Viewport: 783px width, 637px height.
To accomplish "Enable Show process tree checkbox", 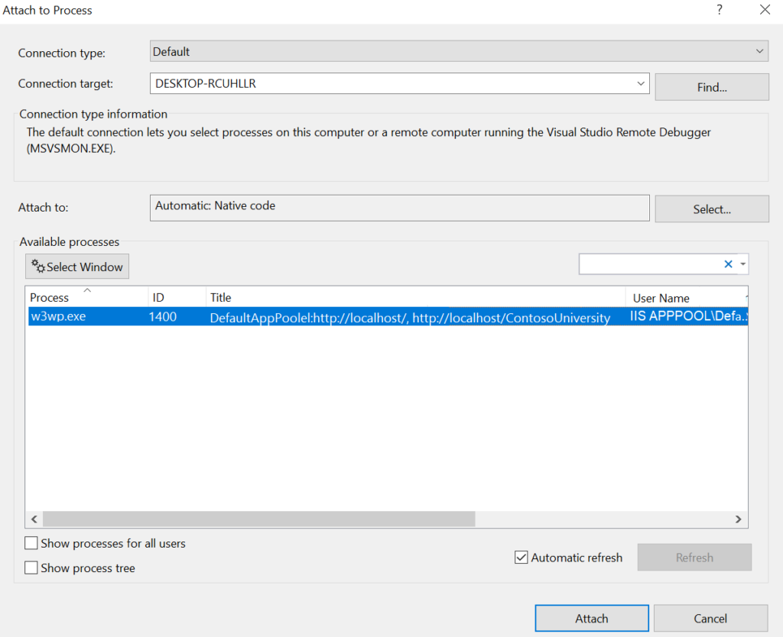I will click(31, 568).
